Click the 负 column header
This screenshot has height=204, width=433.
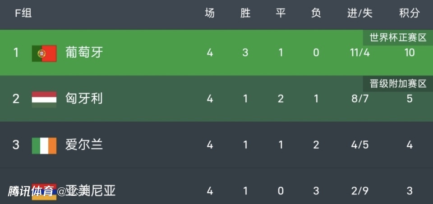316,14
